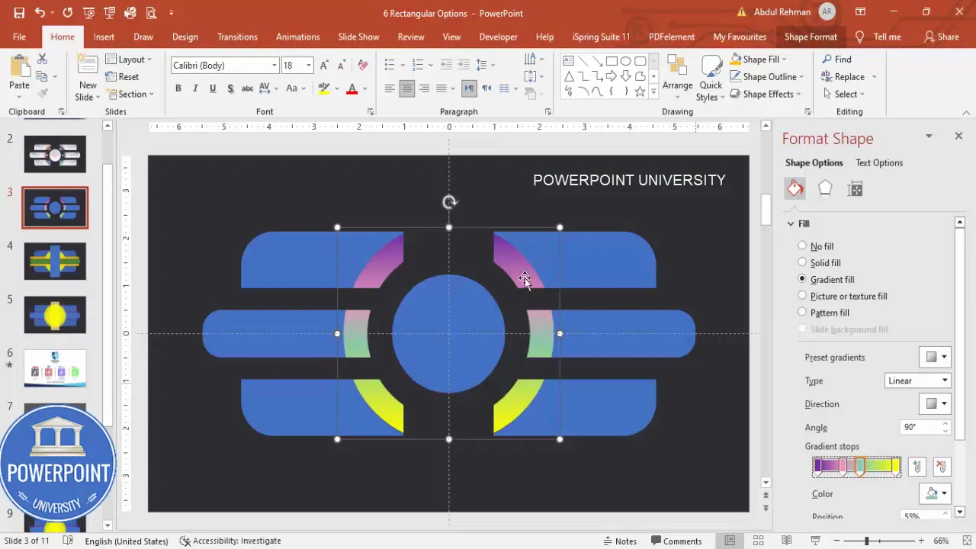Apply Bold formatting

coord(178,88)
